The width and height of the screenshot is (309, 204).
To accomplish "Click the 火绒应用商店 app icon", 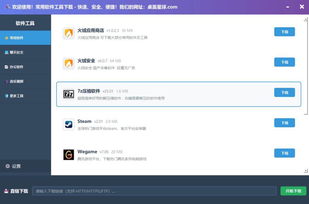I will pyautogui.click(x=68, y=33).
